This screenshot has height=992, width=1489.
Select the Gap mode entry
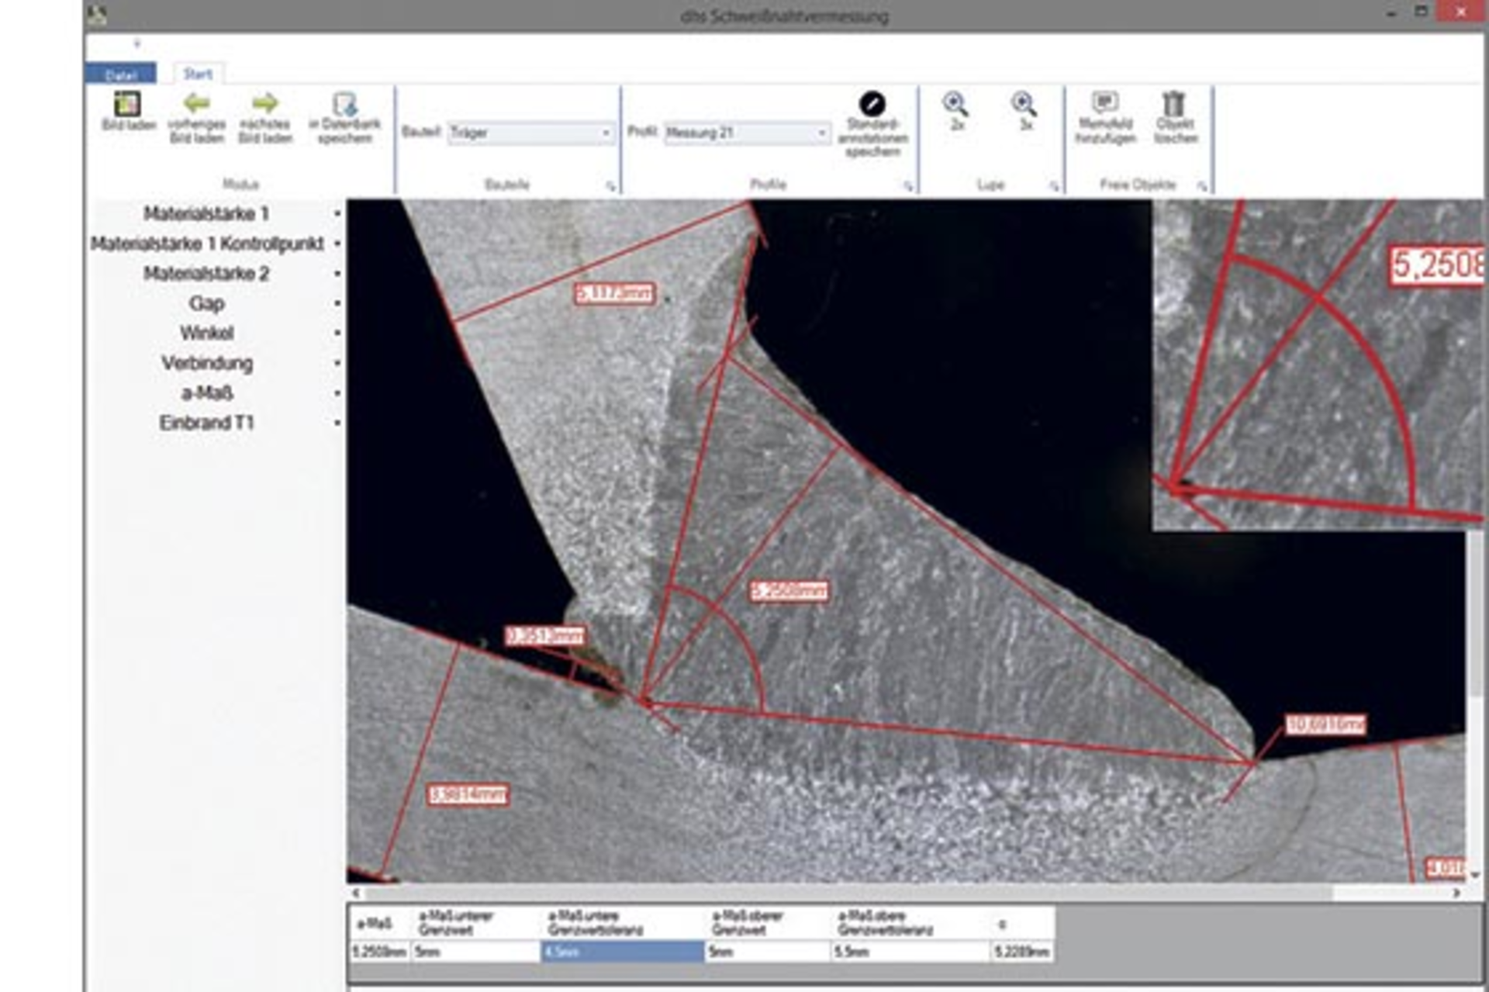coord(206,303)
